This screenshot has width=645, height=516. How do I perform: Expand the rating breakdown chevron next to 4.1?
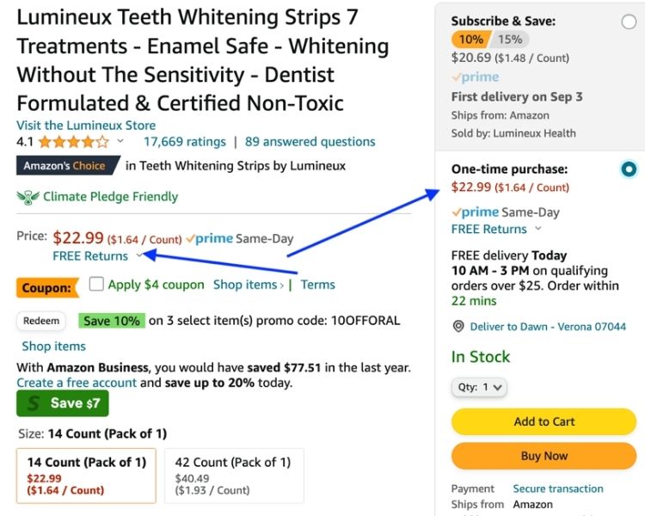[x=120, y=142]
